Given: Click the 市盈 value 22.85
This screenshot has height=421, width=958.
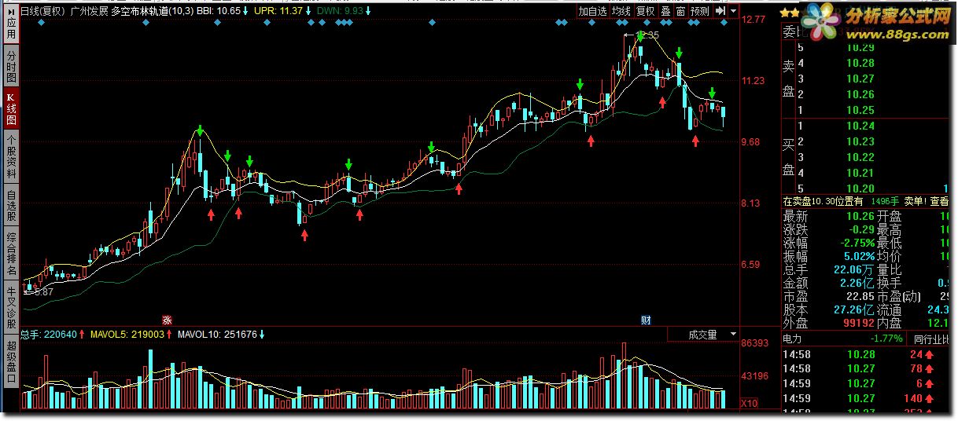Looking at the screenshot, I should pyautogui.click(x=860, y=296).
